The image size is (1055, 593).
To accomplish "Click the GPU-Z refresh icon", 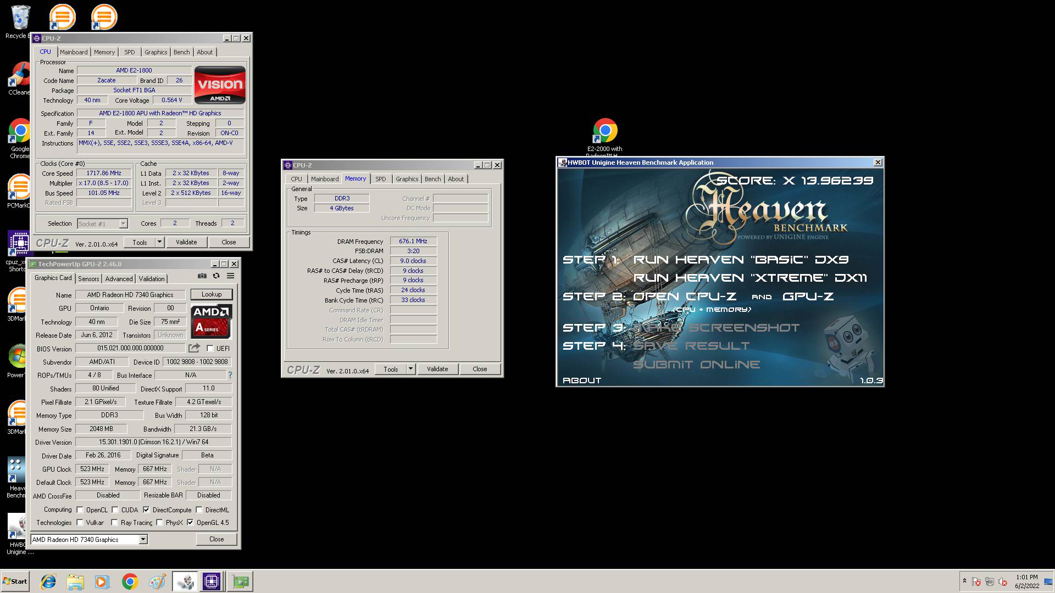I will click(216, 276).
